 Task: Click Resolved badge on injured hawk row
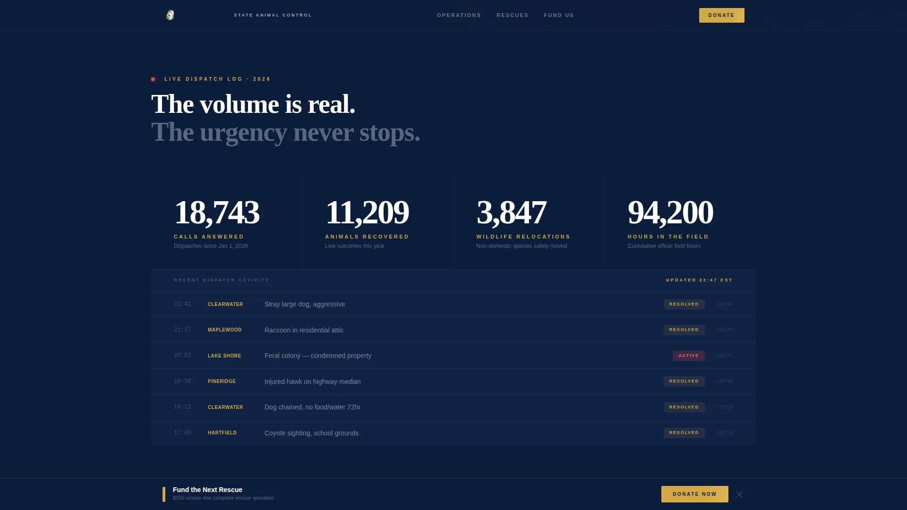pyautogui.click(x=684, y=381)
